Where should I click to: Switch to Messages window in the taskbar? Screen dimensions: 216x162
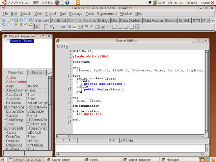(x=179, y=160)
